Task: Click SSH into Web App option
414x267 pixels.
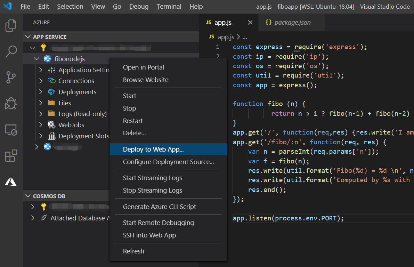Action: [x=149, y=235]
